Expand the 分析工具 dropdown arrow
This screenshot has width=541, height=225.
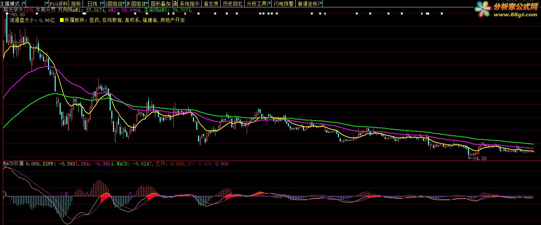pos(269,4)
